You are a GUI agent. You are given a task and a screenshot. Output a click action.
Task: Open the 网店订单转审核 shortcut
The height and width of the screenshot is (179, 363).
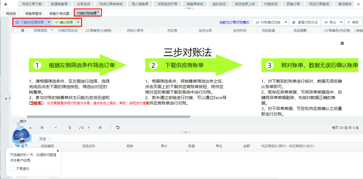111,4
